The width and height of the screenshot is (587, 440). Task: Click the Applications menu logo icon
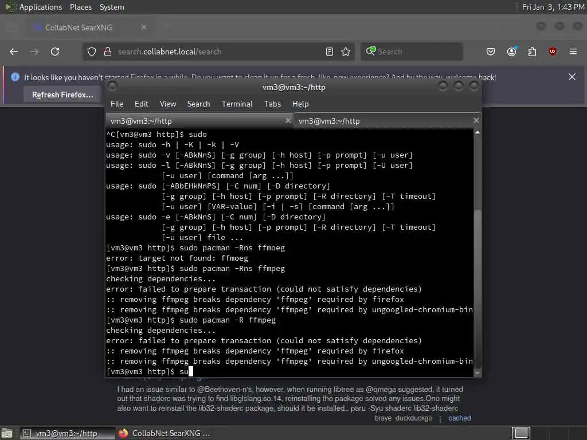click(x=10, y=7)
